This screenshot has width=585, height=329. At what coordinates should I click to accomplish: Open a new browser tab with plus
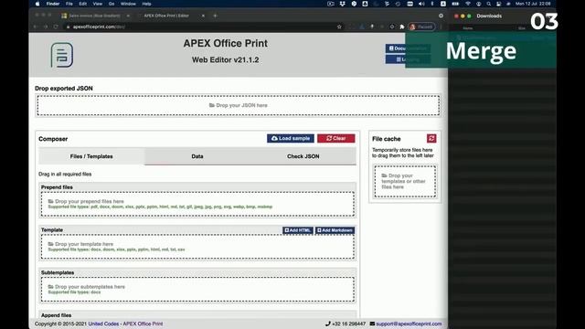215,16
